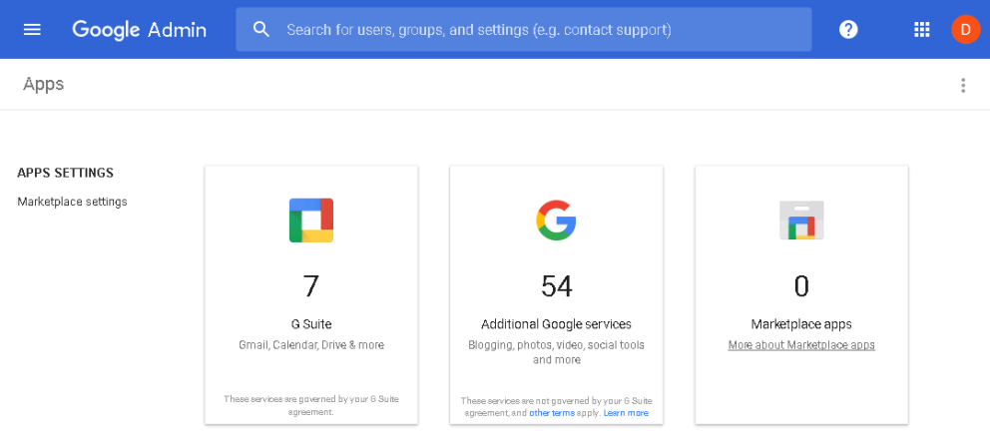Screen dimensions: 990x448
Task: Follow the More about Marketplace apps link
Action: [x=801, y=345]
